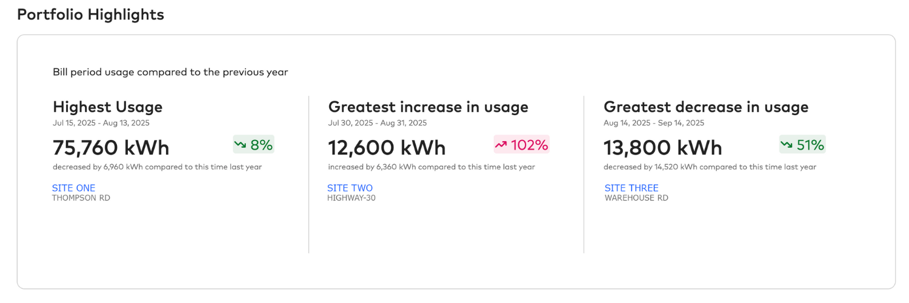Image resolution: width=909 pixels, height=303 pixels.
Task: Click the bill period usage comparison subtitle
Action: click(170, 72)
